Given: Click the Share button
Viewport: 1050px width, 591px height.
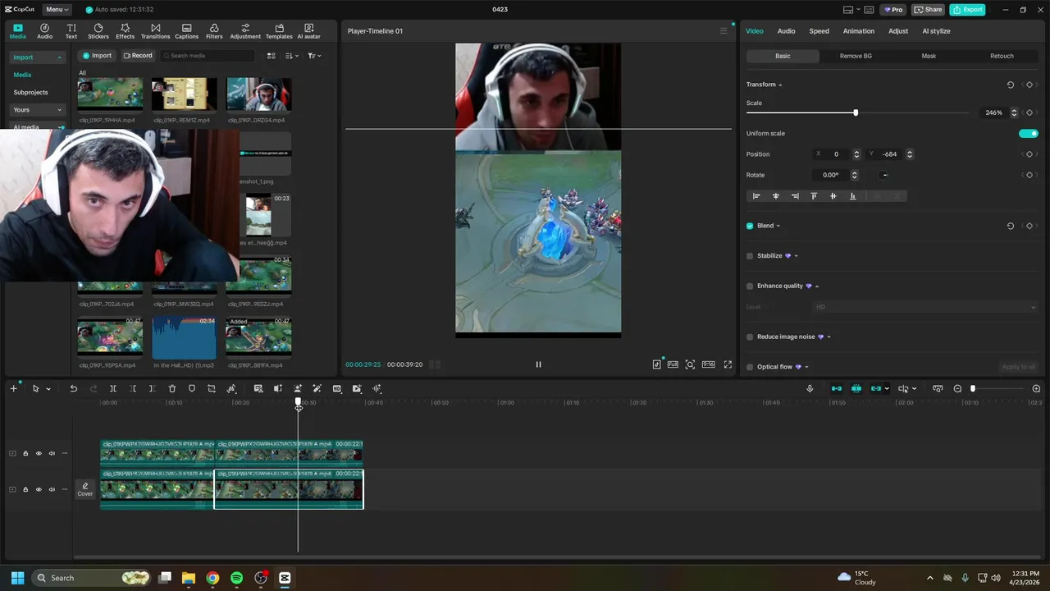Looking at the screenshot, I should pos(928,10).
